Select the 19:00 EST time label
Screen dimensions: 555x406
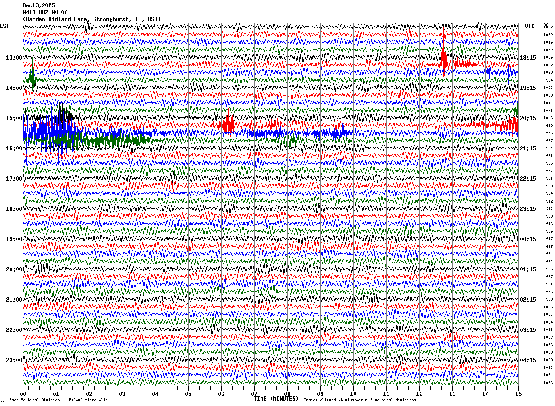click(x=14, y=239)
